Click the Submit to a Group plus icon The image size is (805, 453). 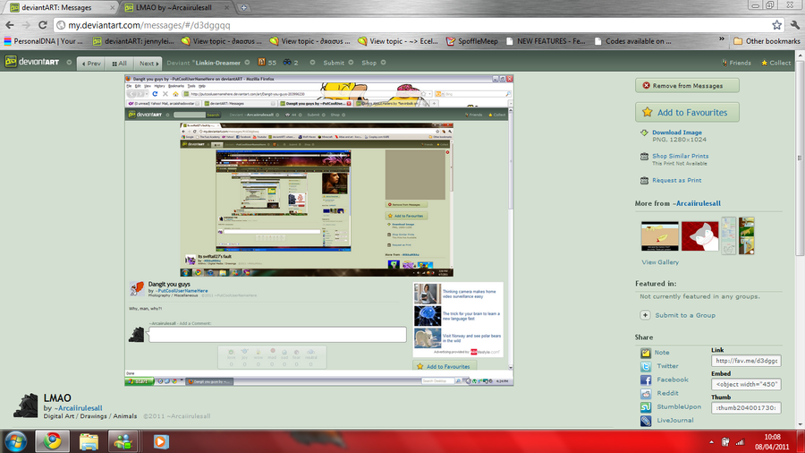(x=645, y=315)
